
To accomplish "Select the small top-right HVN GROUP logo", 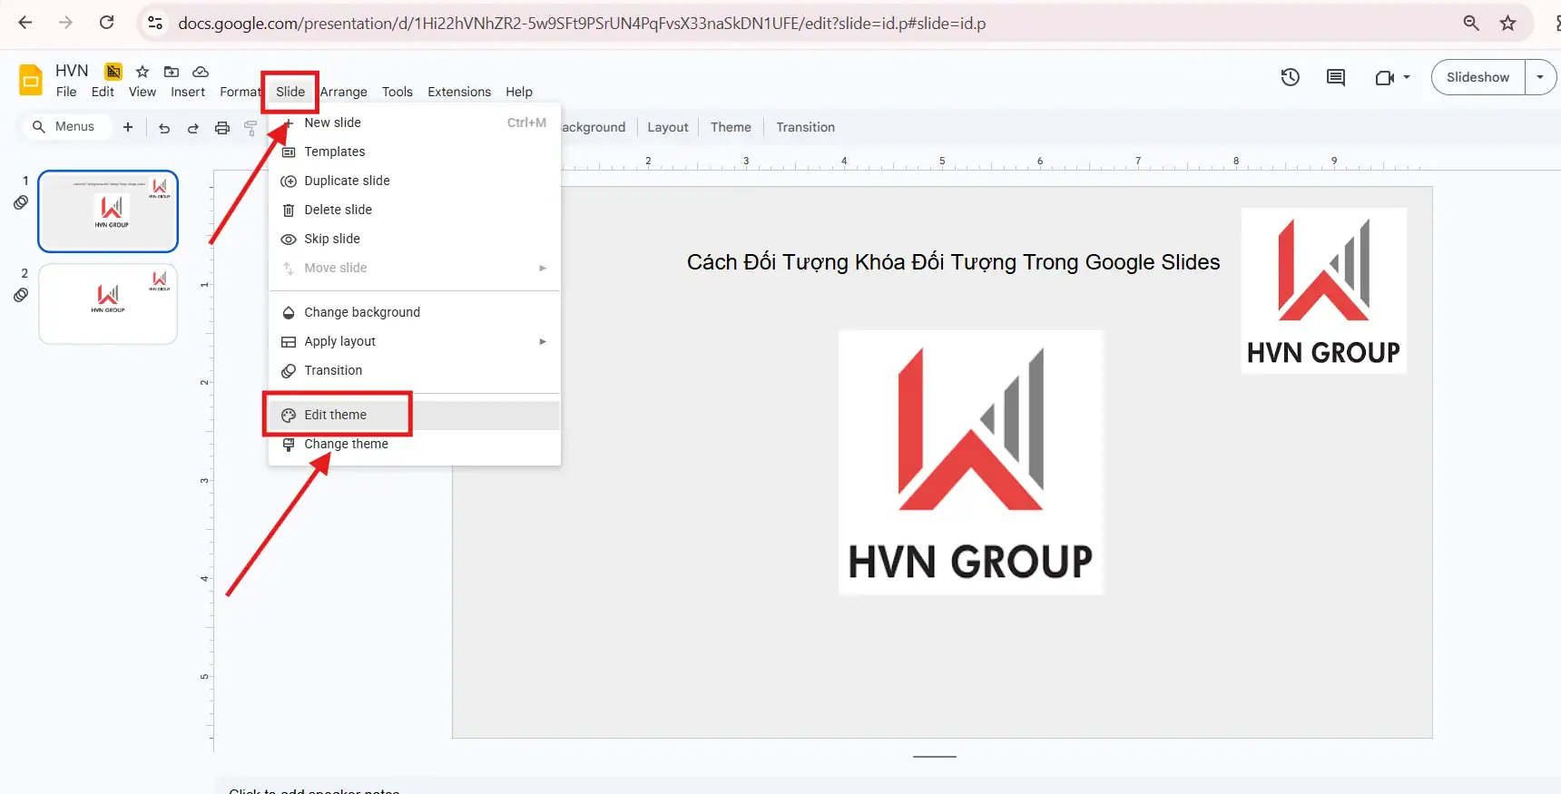I will pyautogui.click(x=1324, y=290).
